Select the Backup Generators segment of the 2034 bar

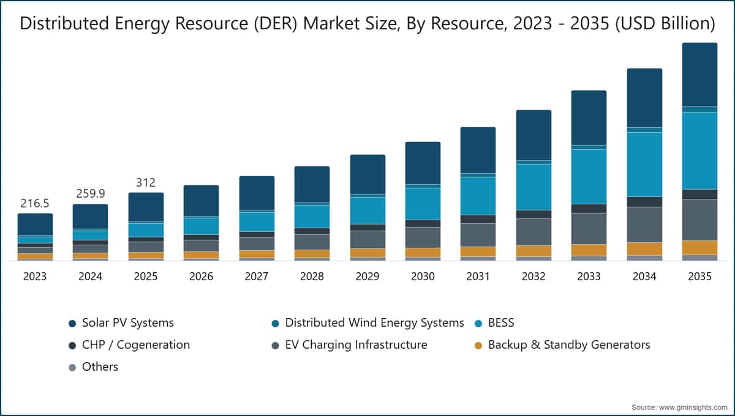point(644,248)
